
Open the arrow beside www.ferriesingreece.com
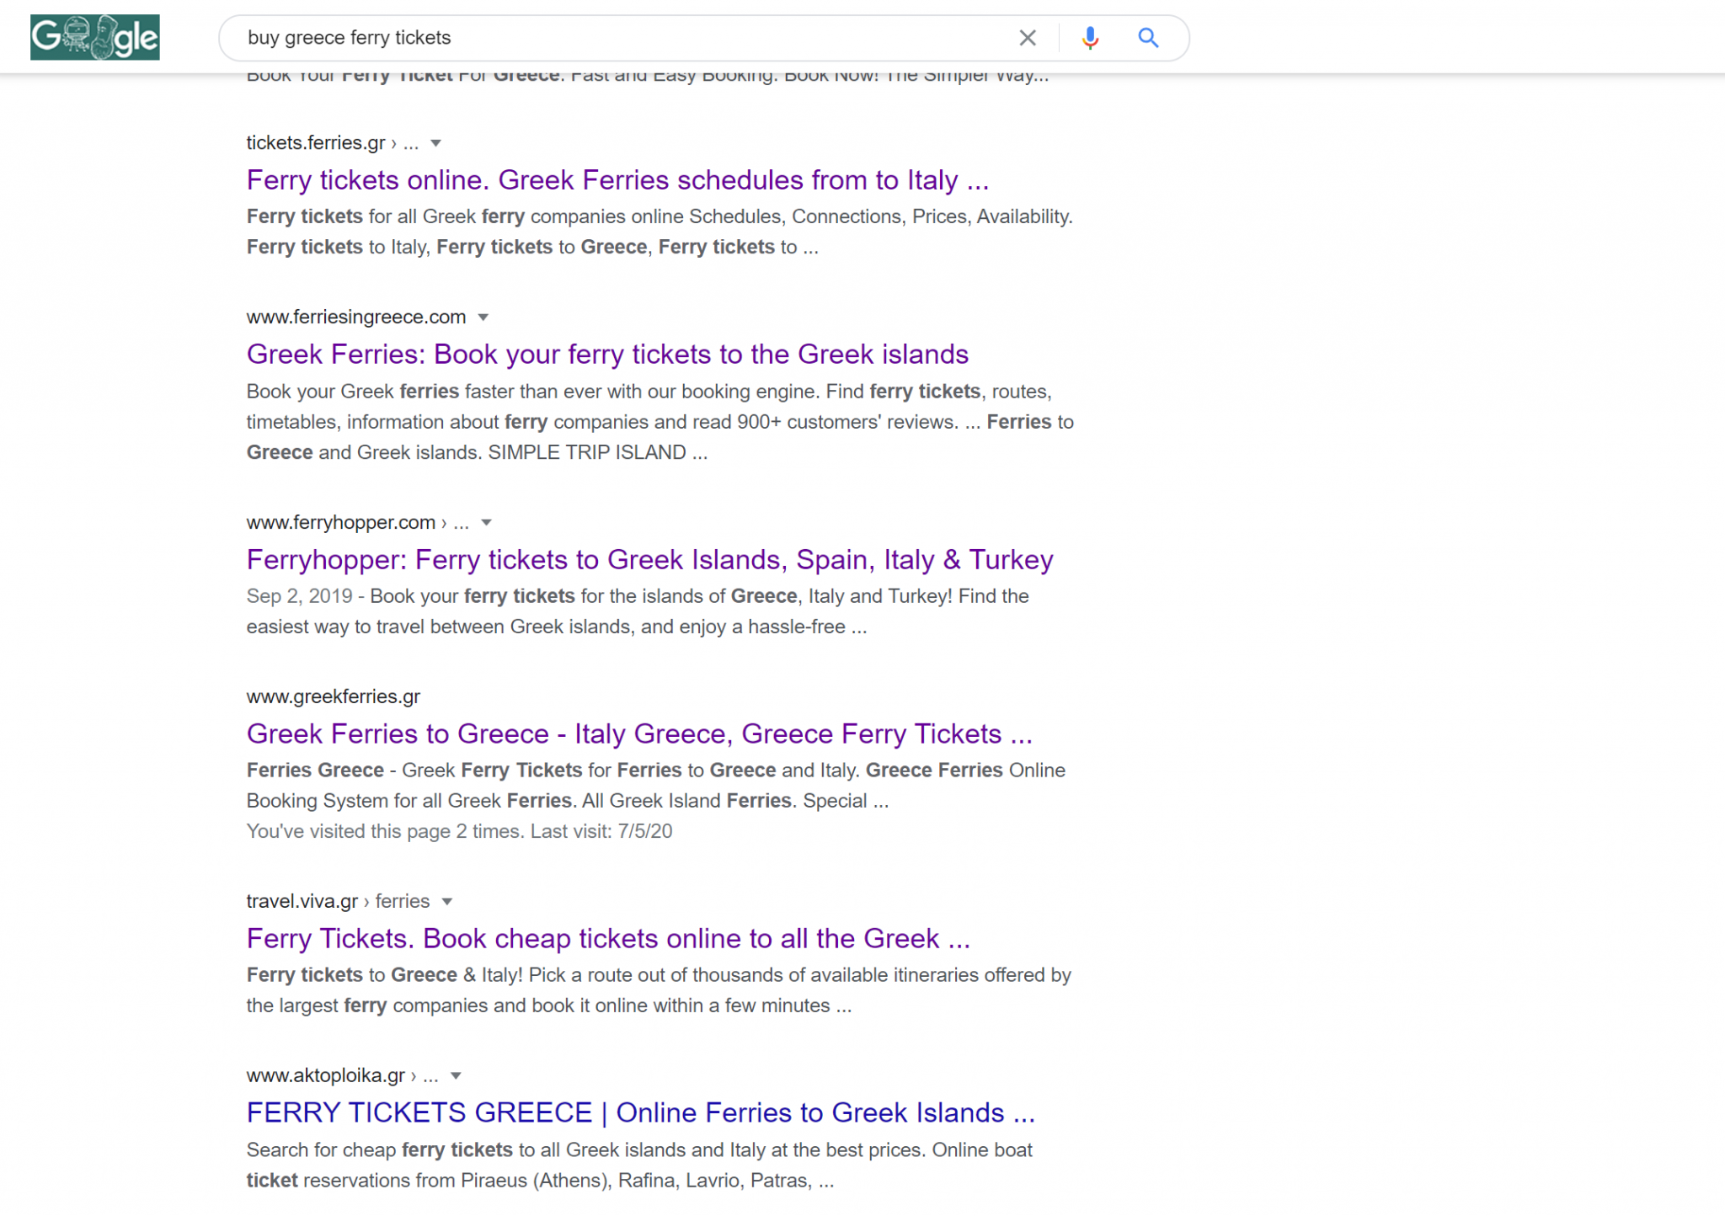click(483, 317)
